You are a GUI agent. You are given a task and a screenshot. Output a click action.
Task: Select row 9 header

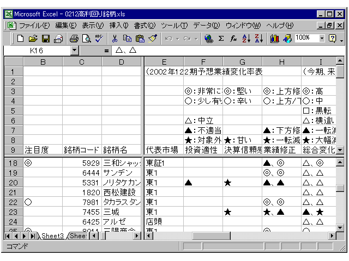pos(13,150)
